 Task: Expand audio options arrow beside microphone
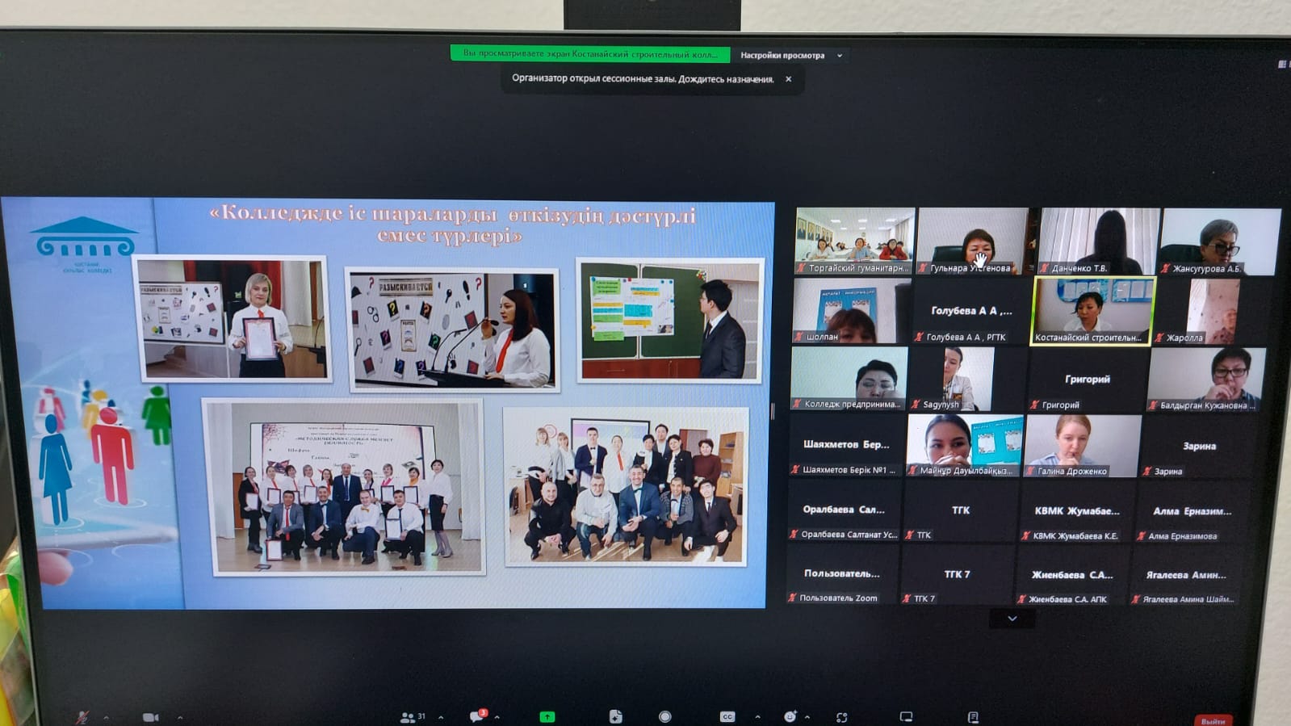[106, 717]
